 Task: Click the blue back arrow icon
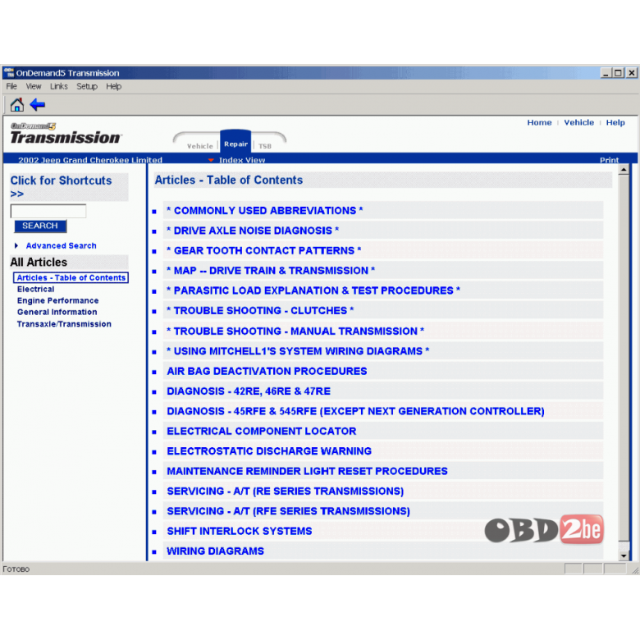coord(38,104)
